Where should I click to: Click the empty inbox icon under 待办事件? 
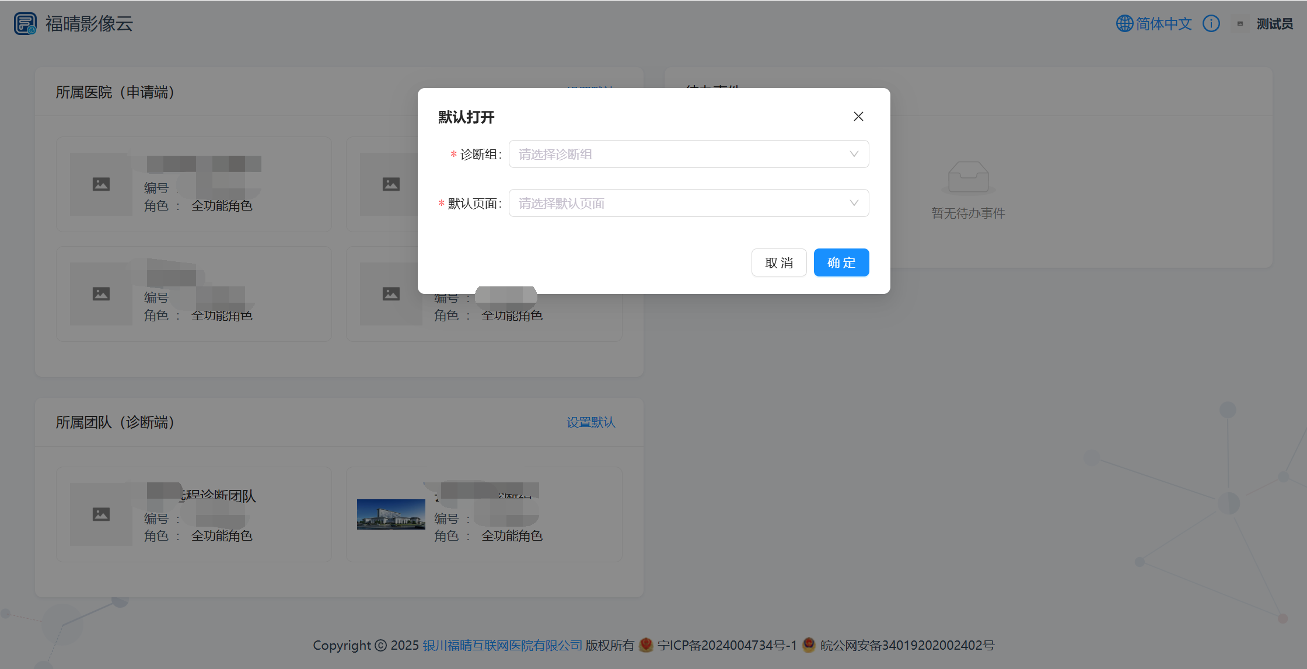tap(969, 177)
